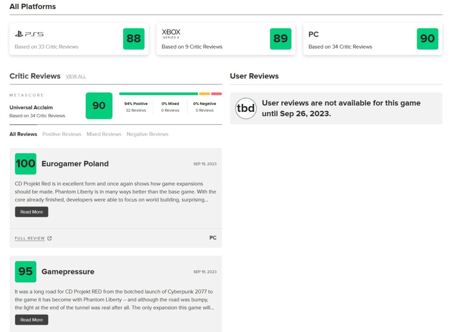Click the PlayStation PS5 logo
The width and height of the screenshot is (457, 332).
point(29,35)
